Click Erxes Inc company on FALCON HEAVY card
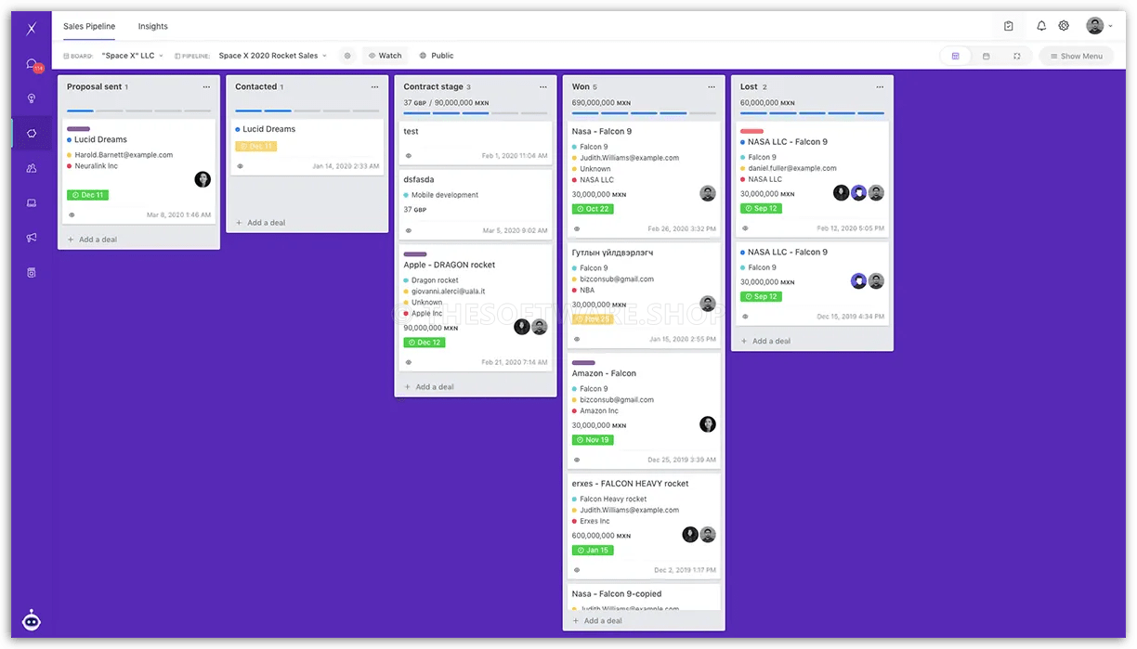The width and height of the screenshot is (1137, 649). (595, 521)
